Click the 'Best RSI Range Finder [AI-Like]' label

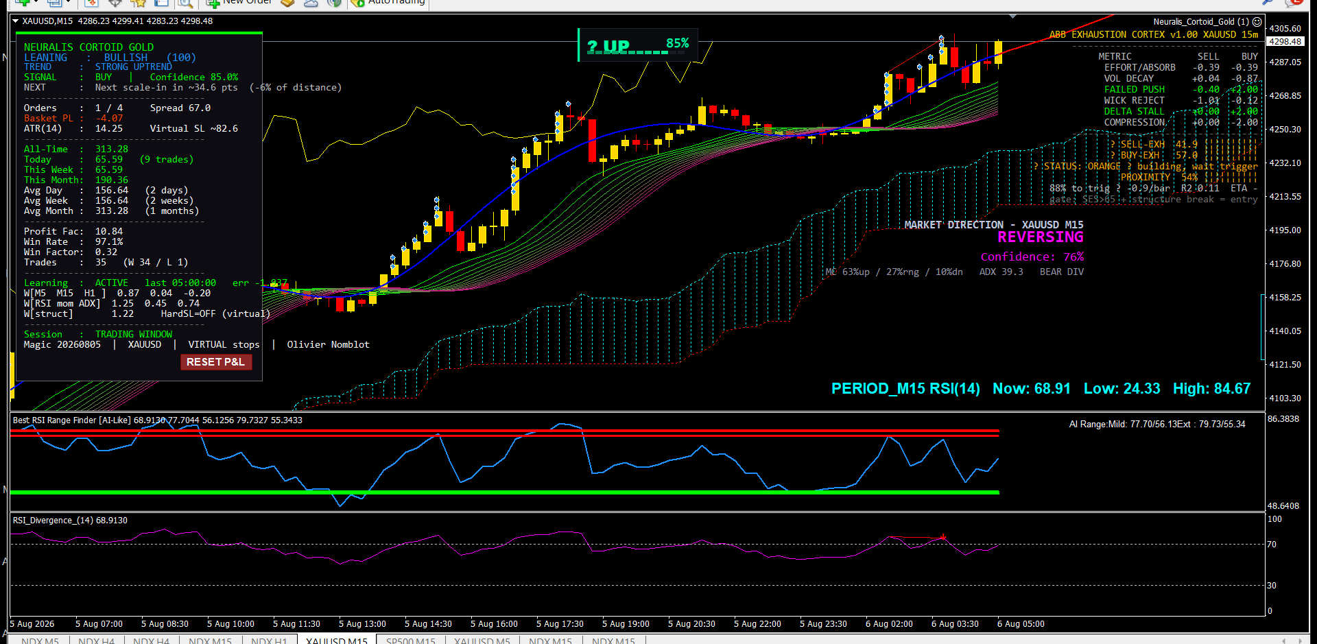click(x=72, y=420)
